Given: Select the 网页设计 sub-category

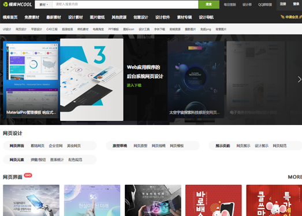Looking at the screenshot, I should (21, 29).
